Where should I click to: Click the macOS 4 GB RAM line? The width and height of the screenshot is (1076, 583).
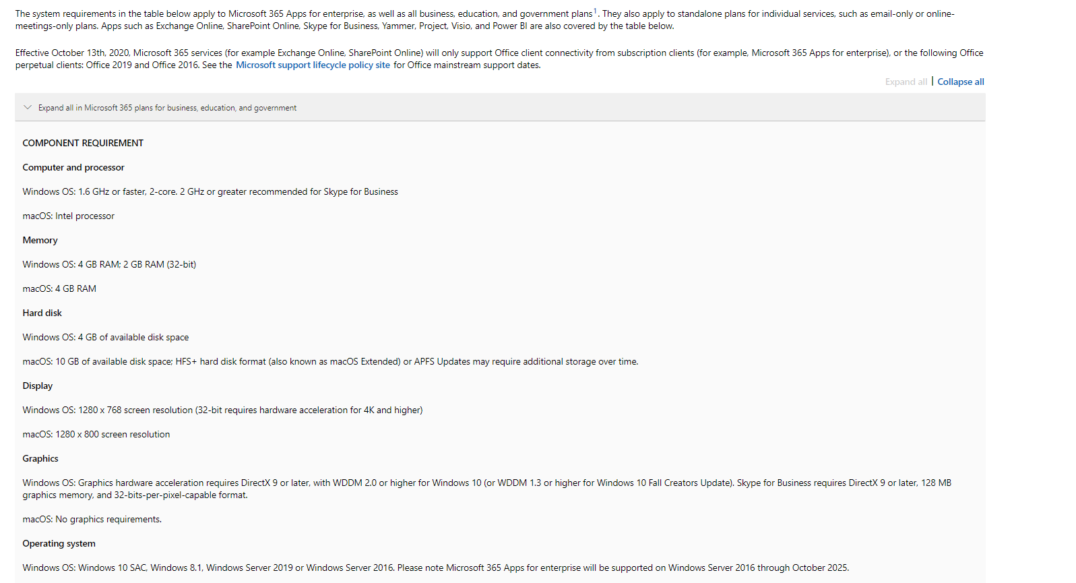tap(59, 288)
